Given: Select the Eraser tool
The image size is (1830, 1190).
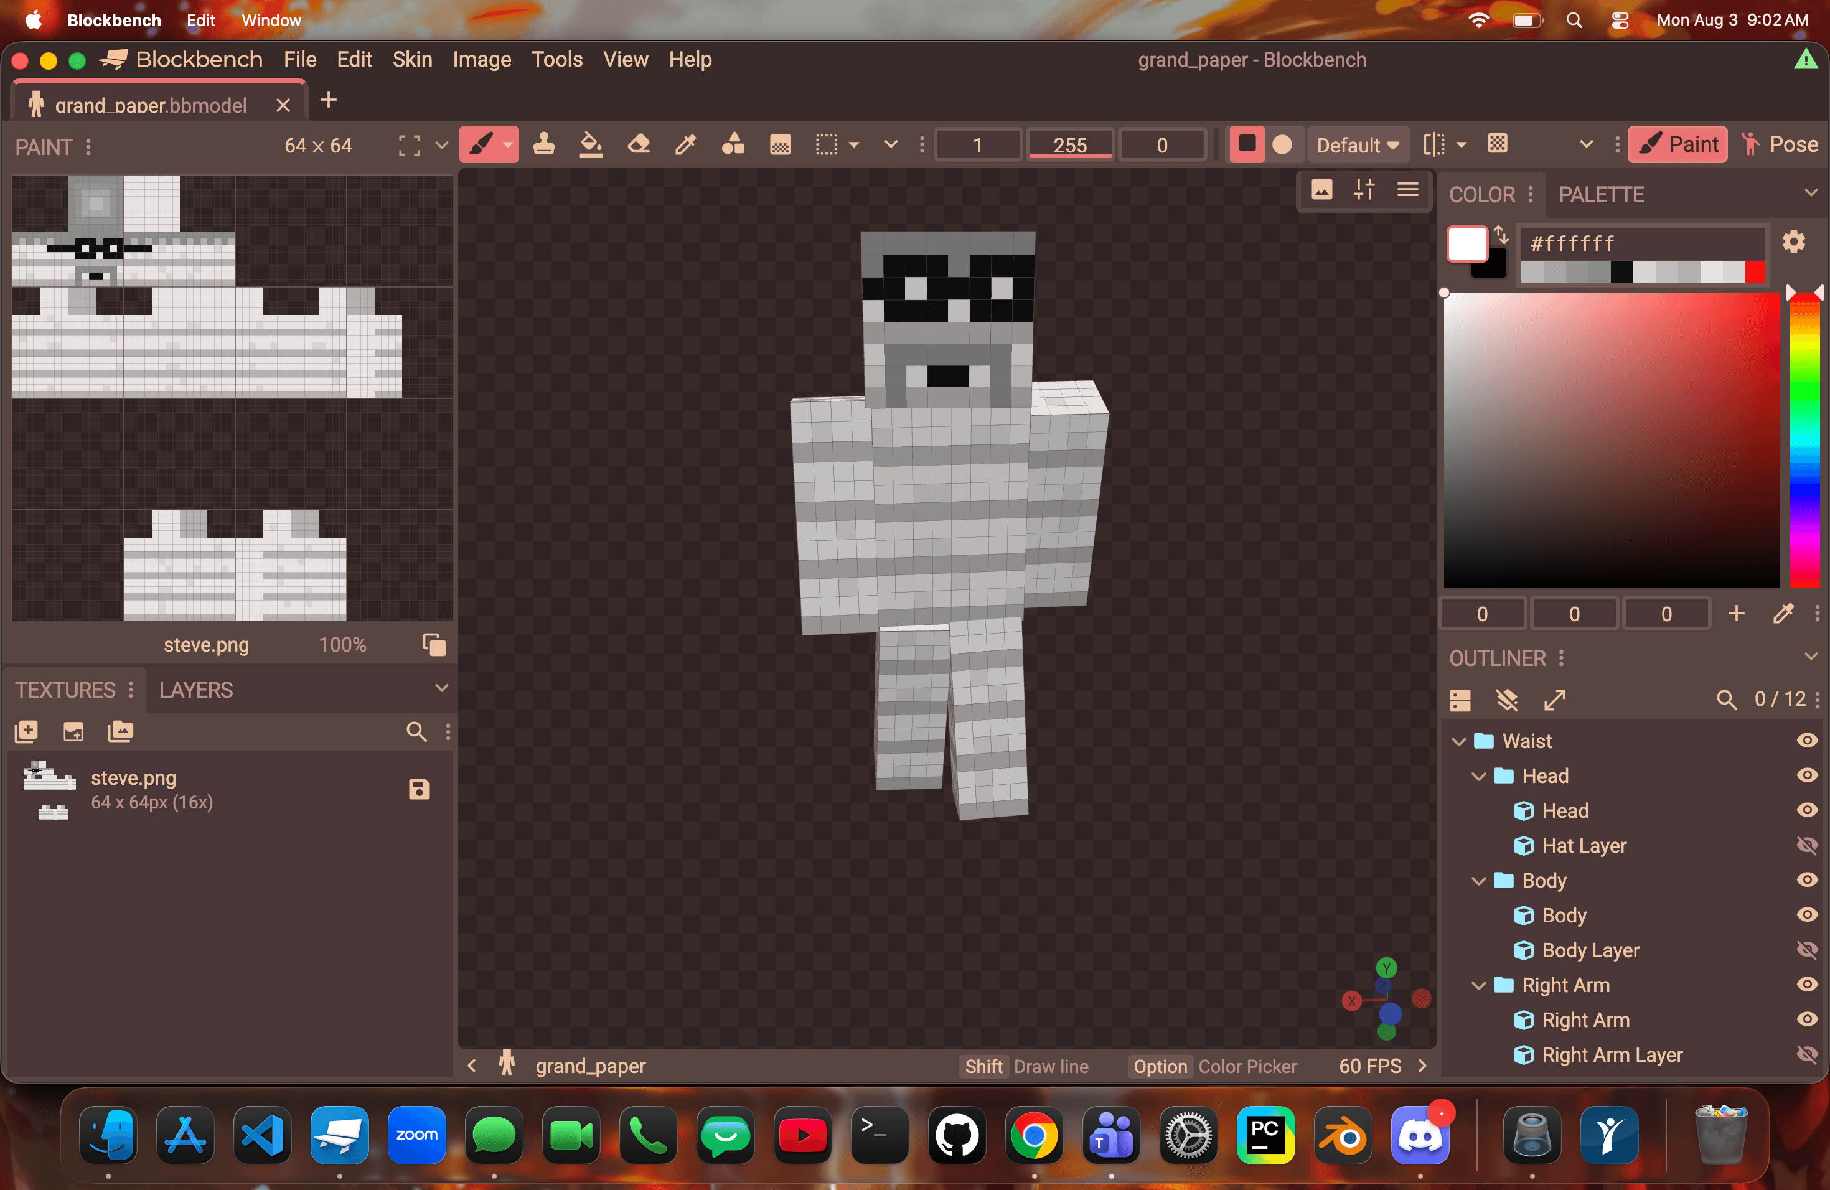Looking at the screenshot, I should (638, 144).
